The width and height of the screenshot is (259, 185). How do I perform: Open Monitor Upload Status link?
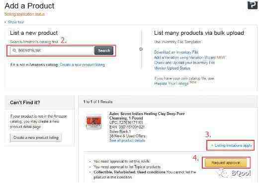point(172,68)
